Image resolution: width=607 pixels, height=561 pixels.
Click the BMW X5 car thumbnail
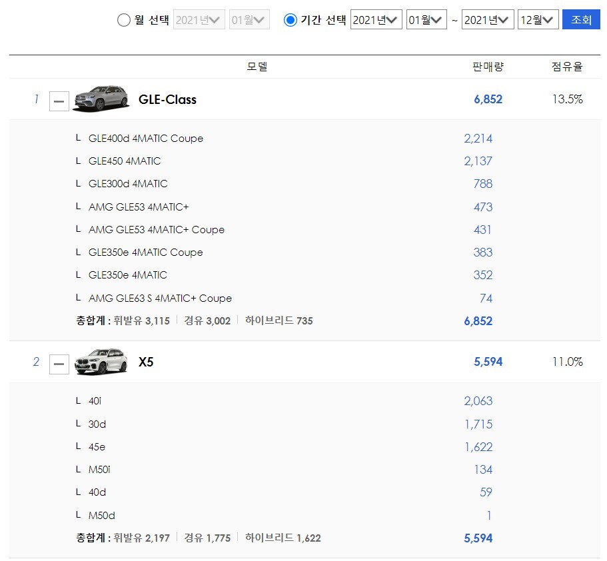point(101,362)
